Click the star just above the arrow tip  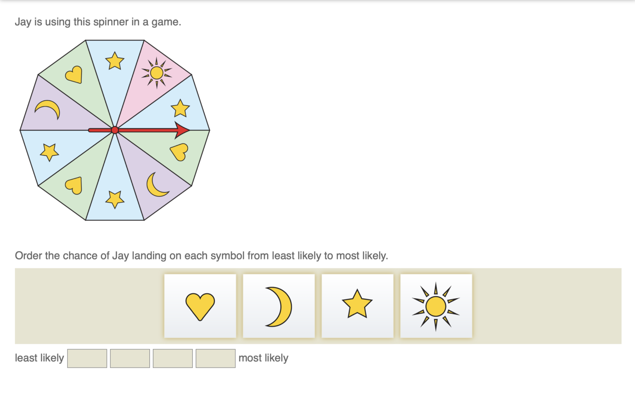click(x=180, y=109)
